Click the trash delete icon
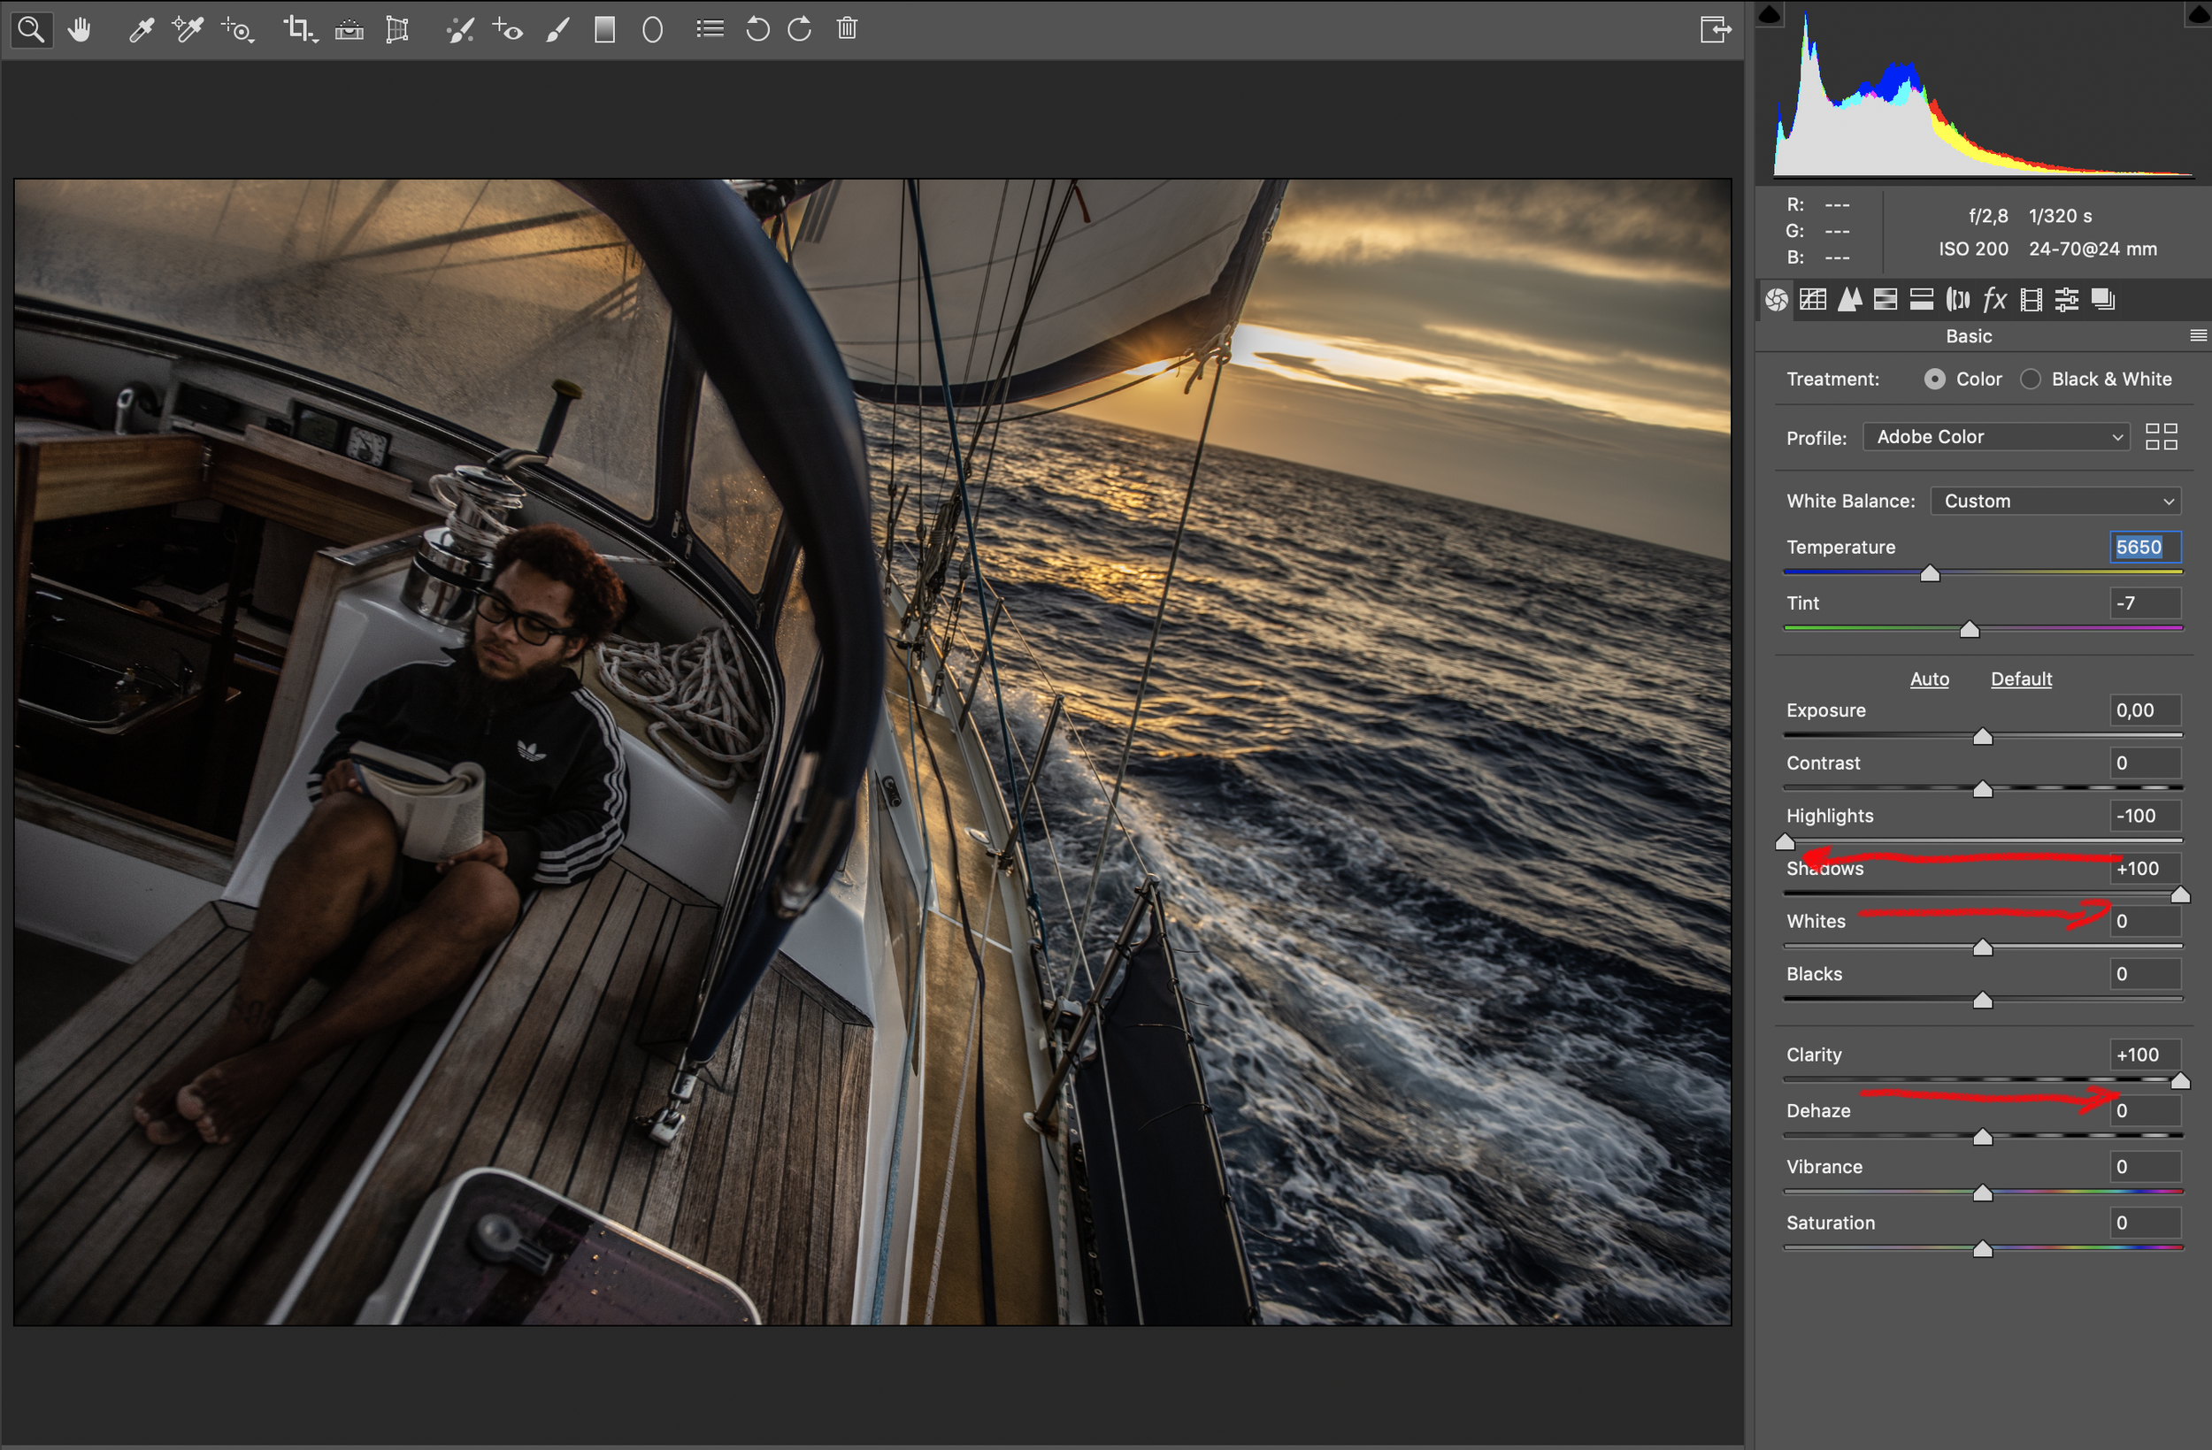 (x=847, y=30)
